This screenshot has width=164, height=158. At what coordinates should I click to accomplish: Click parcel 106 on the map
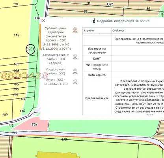pyautogui.click(x=16, y=89)
